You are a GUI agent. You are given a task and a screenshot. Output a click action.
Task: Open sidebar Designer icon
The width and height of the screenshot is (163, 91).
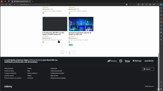[x=161, y=33]
